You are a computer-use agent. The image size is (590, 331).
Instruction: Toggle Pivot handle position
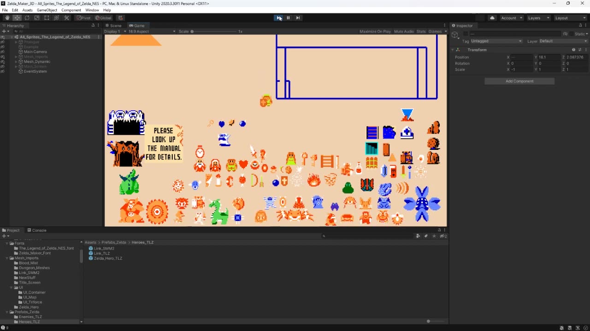tap(84, 18)
